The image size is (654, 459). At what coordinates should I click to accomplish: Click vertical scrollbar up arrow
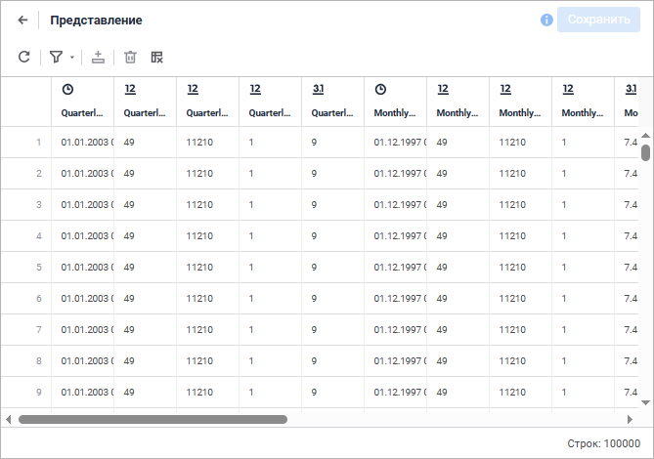pos(645,136)
